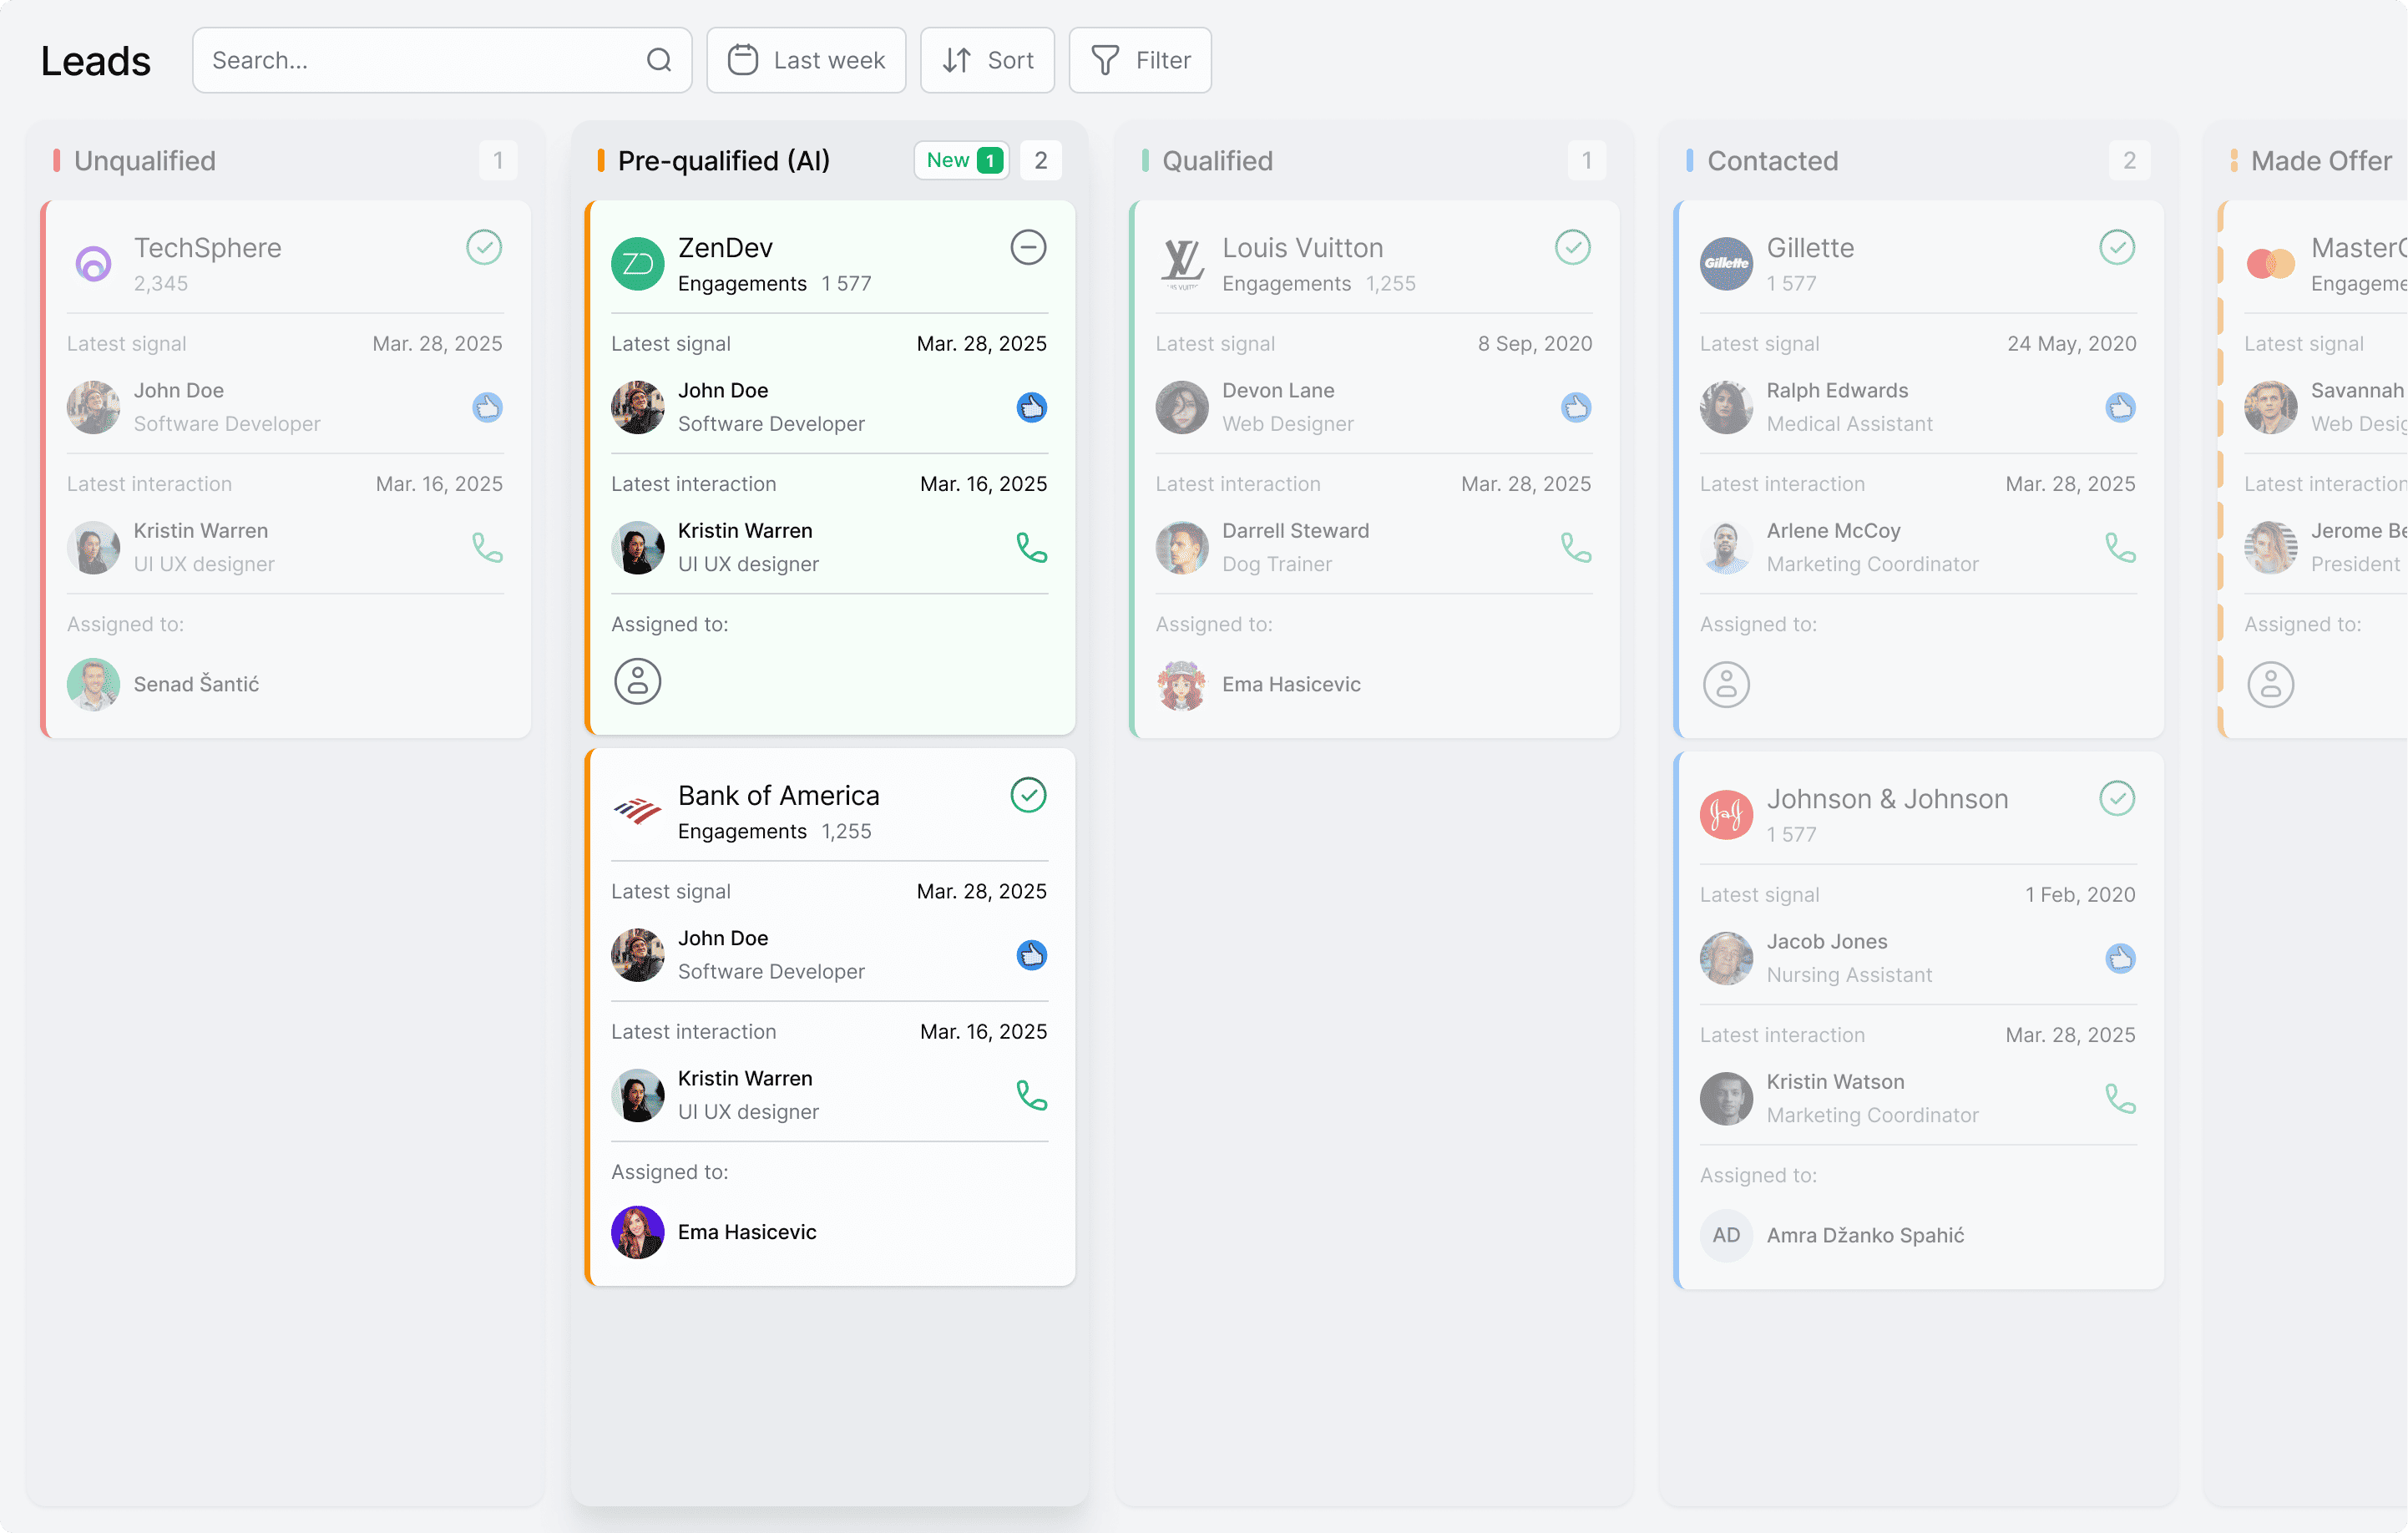Click unassigned user icon on Gillette card
Screen dimensions: 2408x1533
pos(1726,685)
